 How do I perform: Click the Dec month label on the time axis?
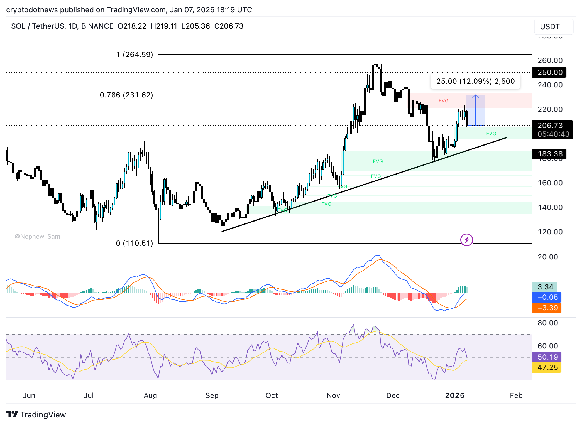click(x=393, y=395)
